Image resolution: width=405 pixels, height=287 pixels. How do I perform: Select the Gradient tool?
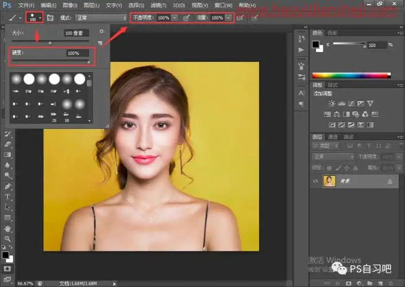pos(7,155)
